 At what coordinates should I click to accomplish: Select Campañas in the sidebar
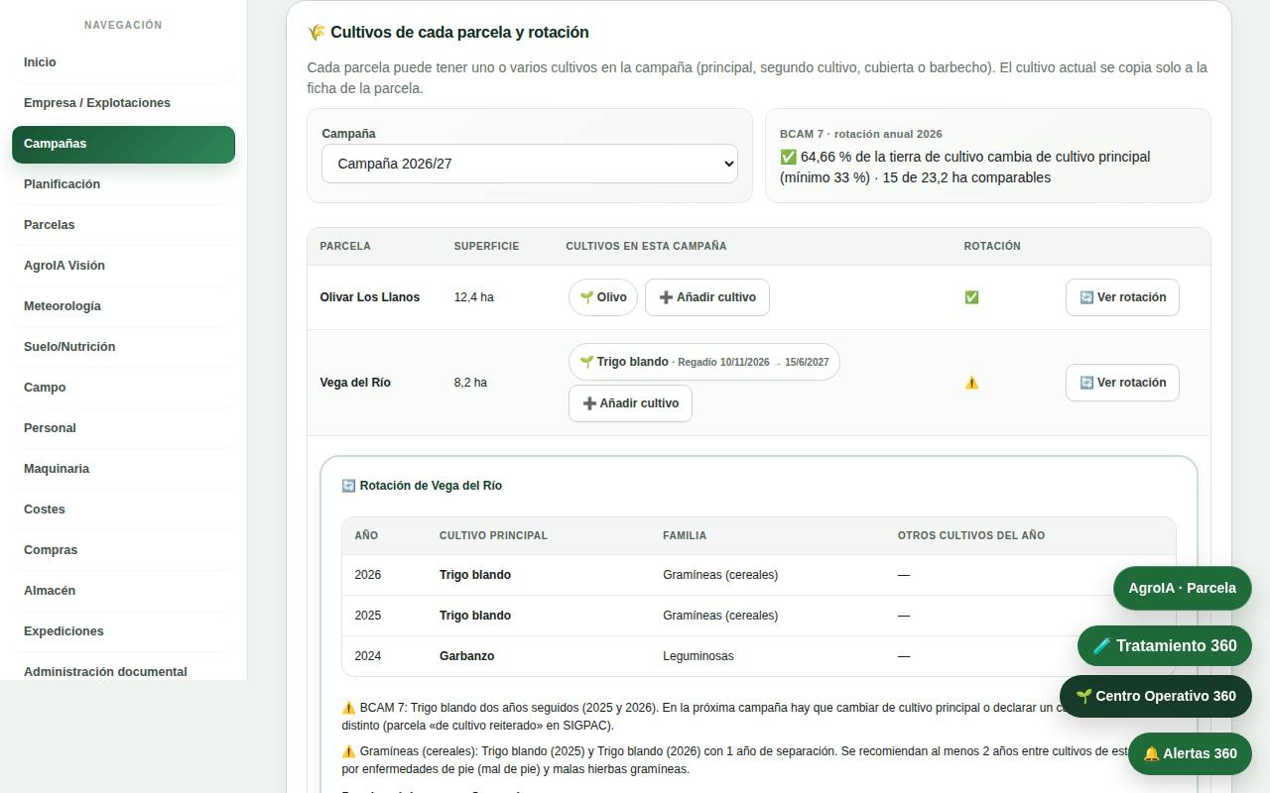pyautogui.click(x=123, y=144)
